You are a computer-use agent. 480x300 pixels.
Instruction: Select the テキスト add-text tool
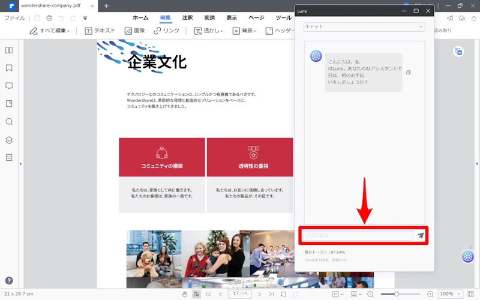coord(100,31)
